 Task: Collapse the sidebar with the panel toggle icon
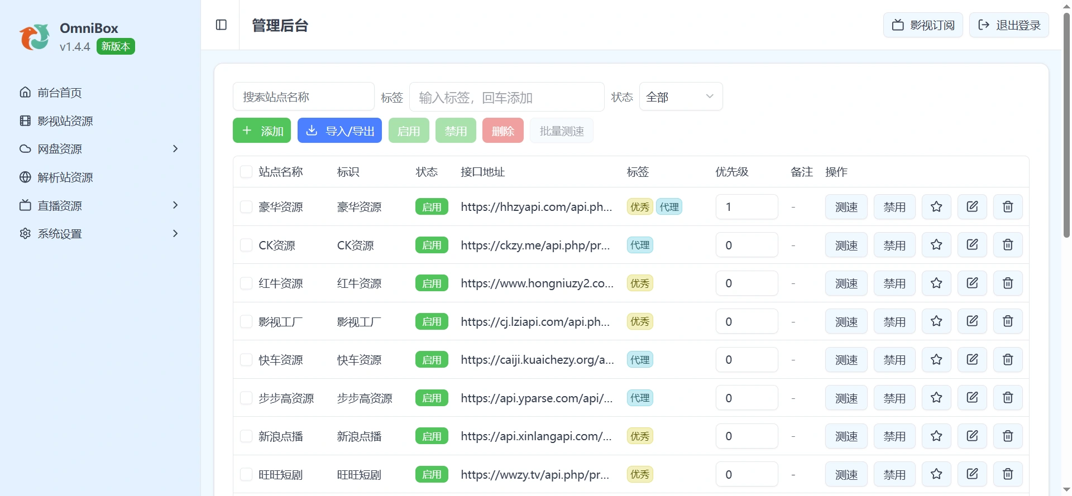pyautogui.click(x=221, y=25)
